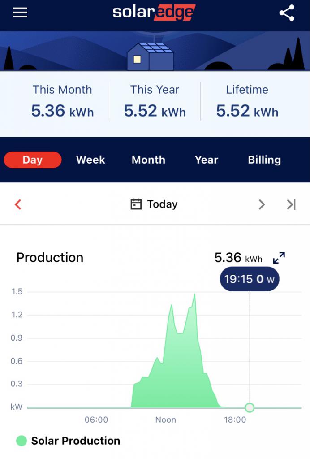Tap This Month 5.36 kWh value

pos(62,111)
